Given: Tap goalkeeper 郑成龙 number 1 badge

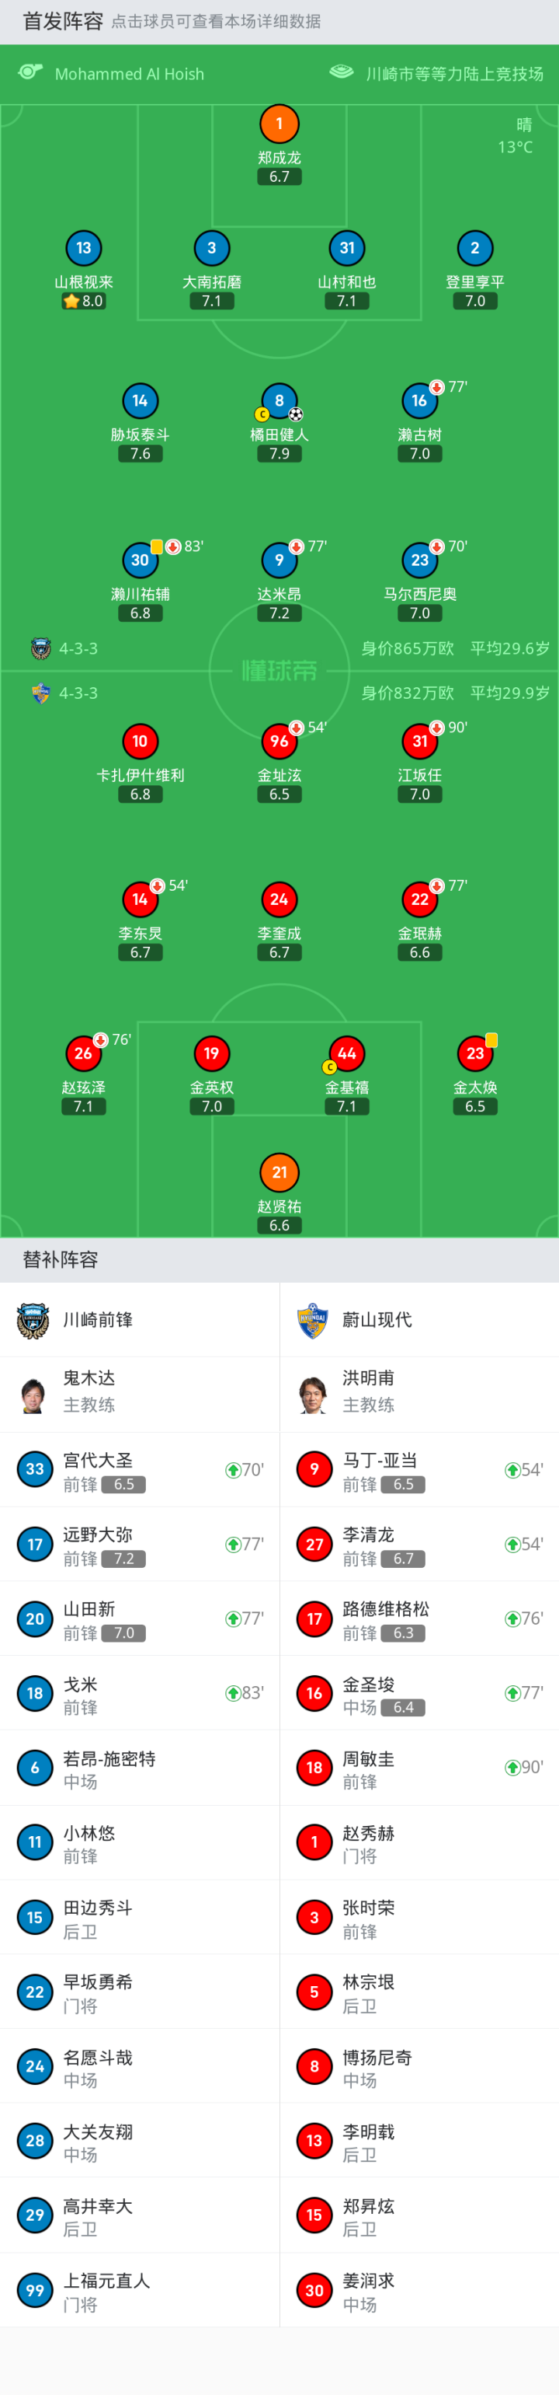Looking at the screenshot, I should pyautogui.click(x=279, y=124).
